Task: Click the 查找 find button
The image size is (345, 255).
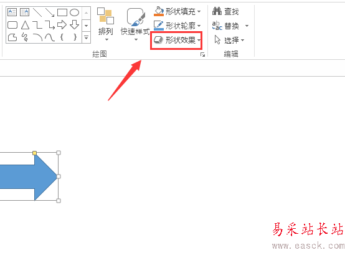Action: click(x=225, y=11)
